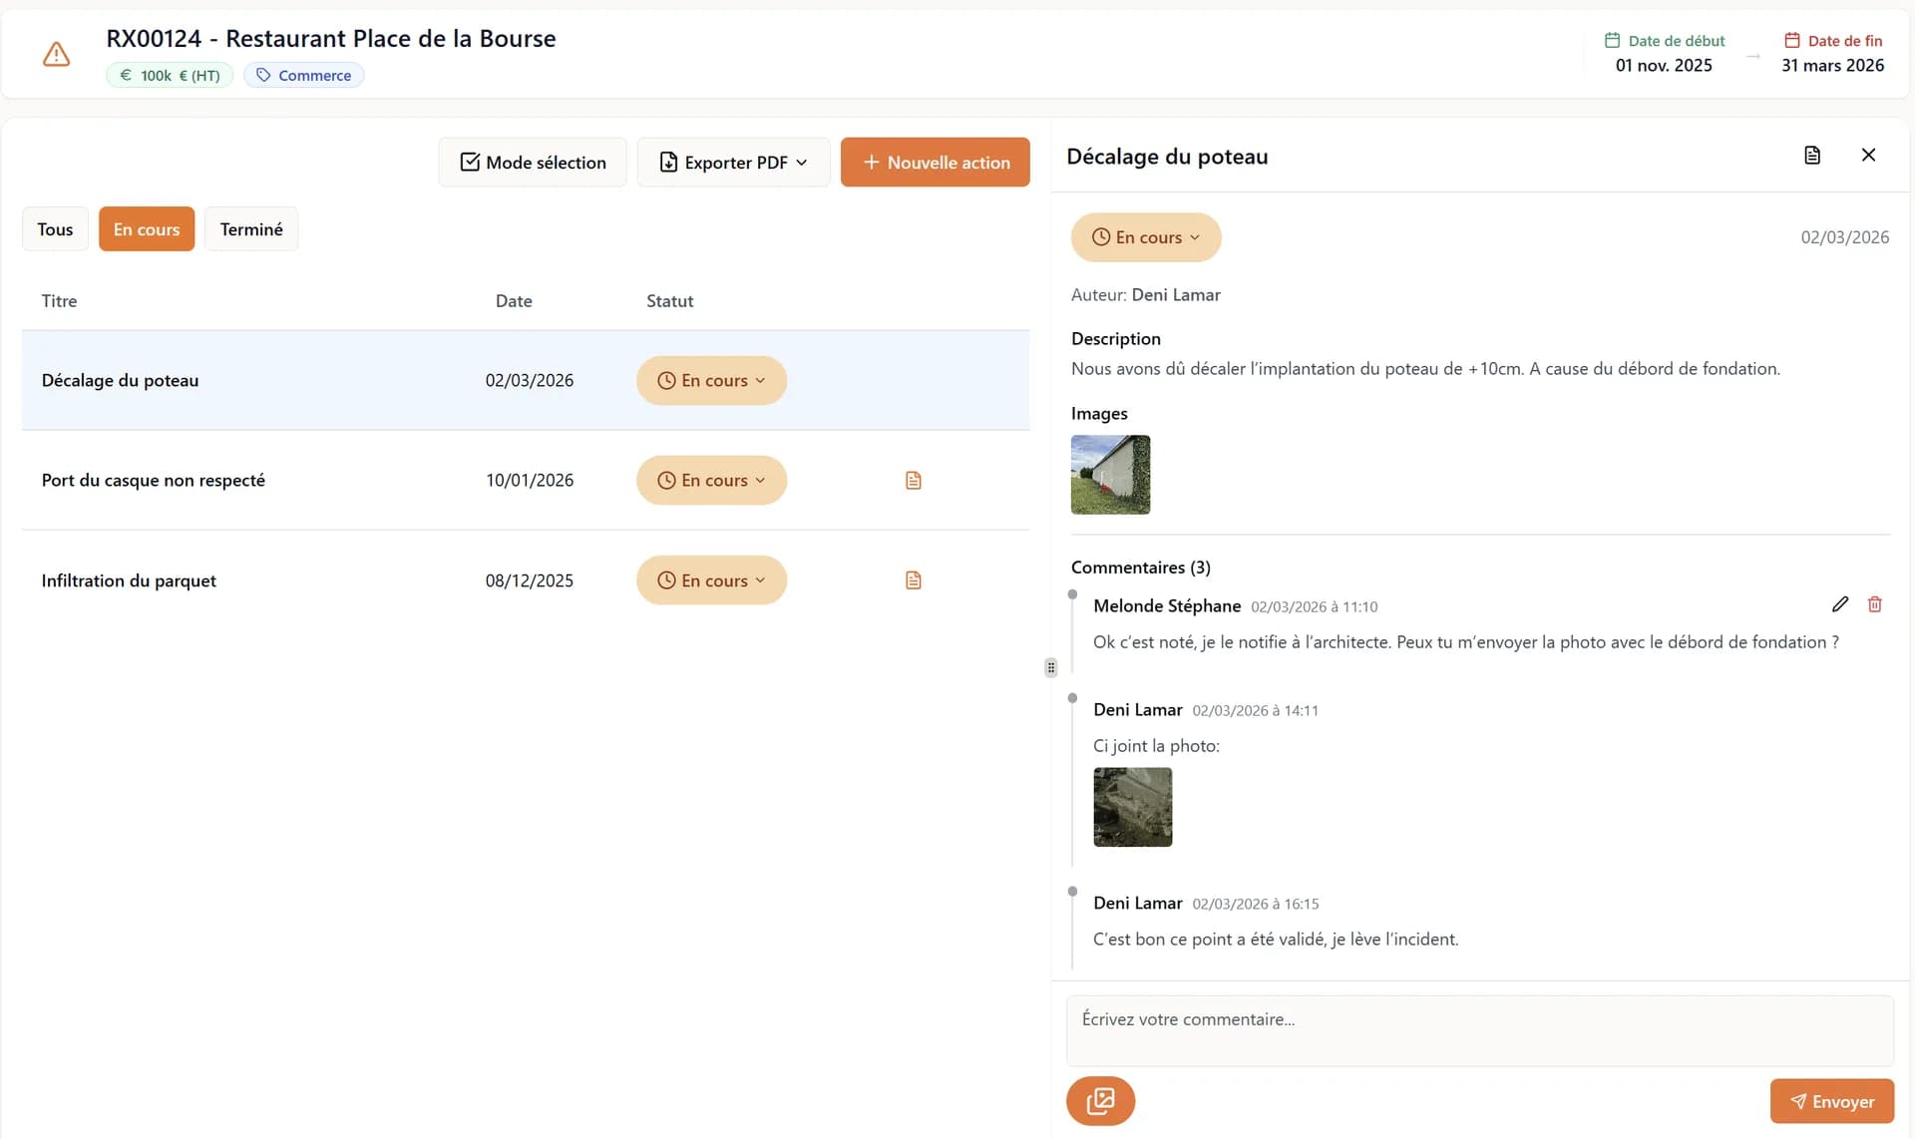
Task: Click the Commerce tag icon
Action: click(x=263, y=75)
